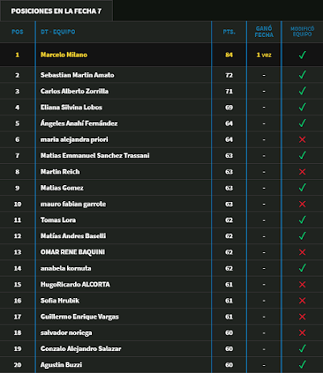Sort by the PTS. column header
The width and height of the screenshot is (323, 373).
click(x=229, y=31)
